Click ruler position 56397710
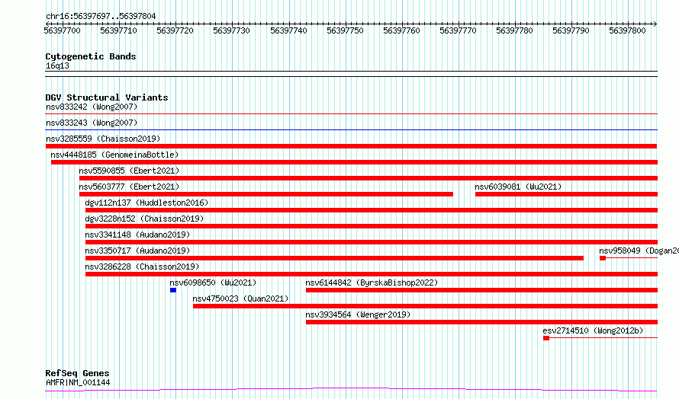 [119, 30]
